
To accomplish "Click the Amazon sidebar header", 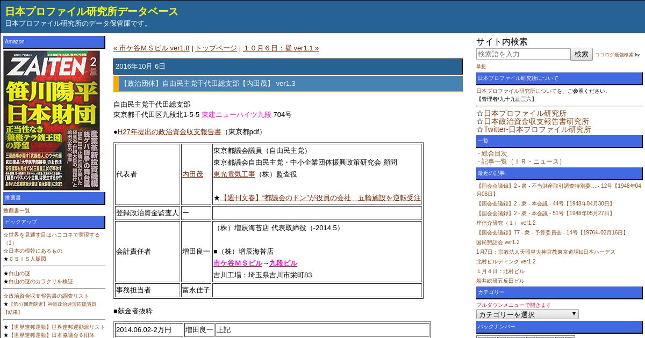I will click(54, 42).
